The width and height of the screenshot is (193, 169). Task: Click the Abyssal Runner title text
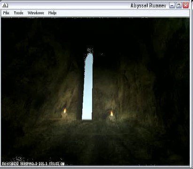(148, 6)
